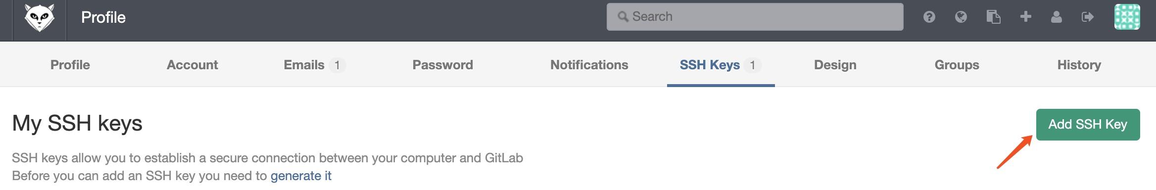Viewport: 1156px width, 190px height.
Task: Switch to the Profile tab
Action: tap(70, 65)
